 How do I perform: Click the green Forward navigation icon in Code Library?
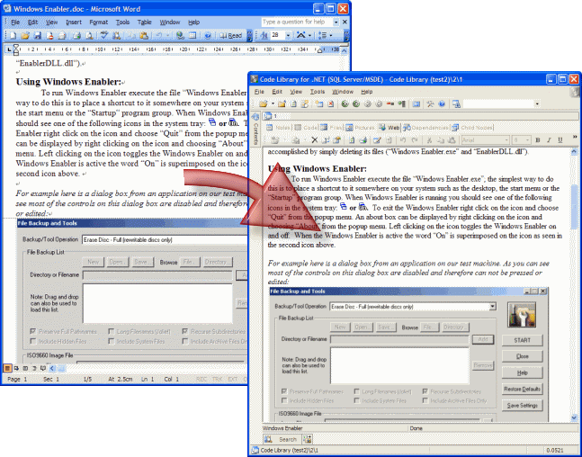coord(356,104)
